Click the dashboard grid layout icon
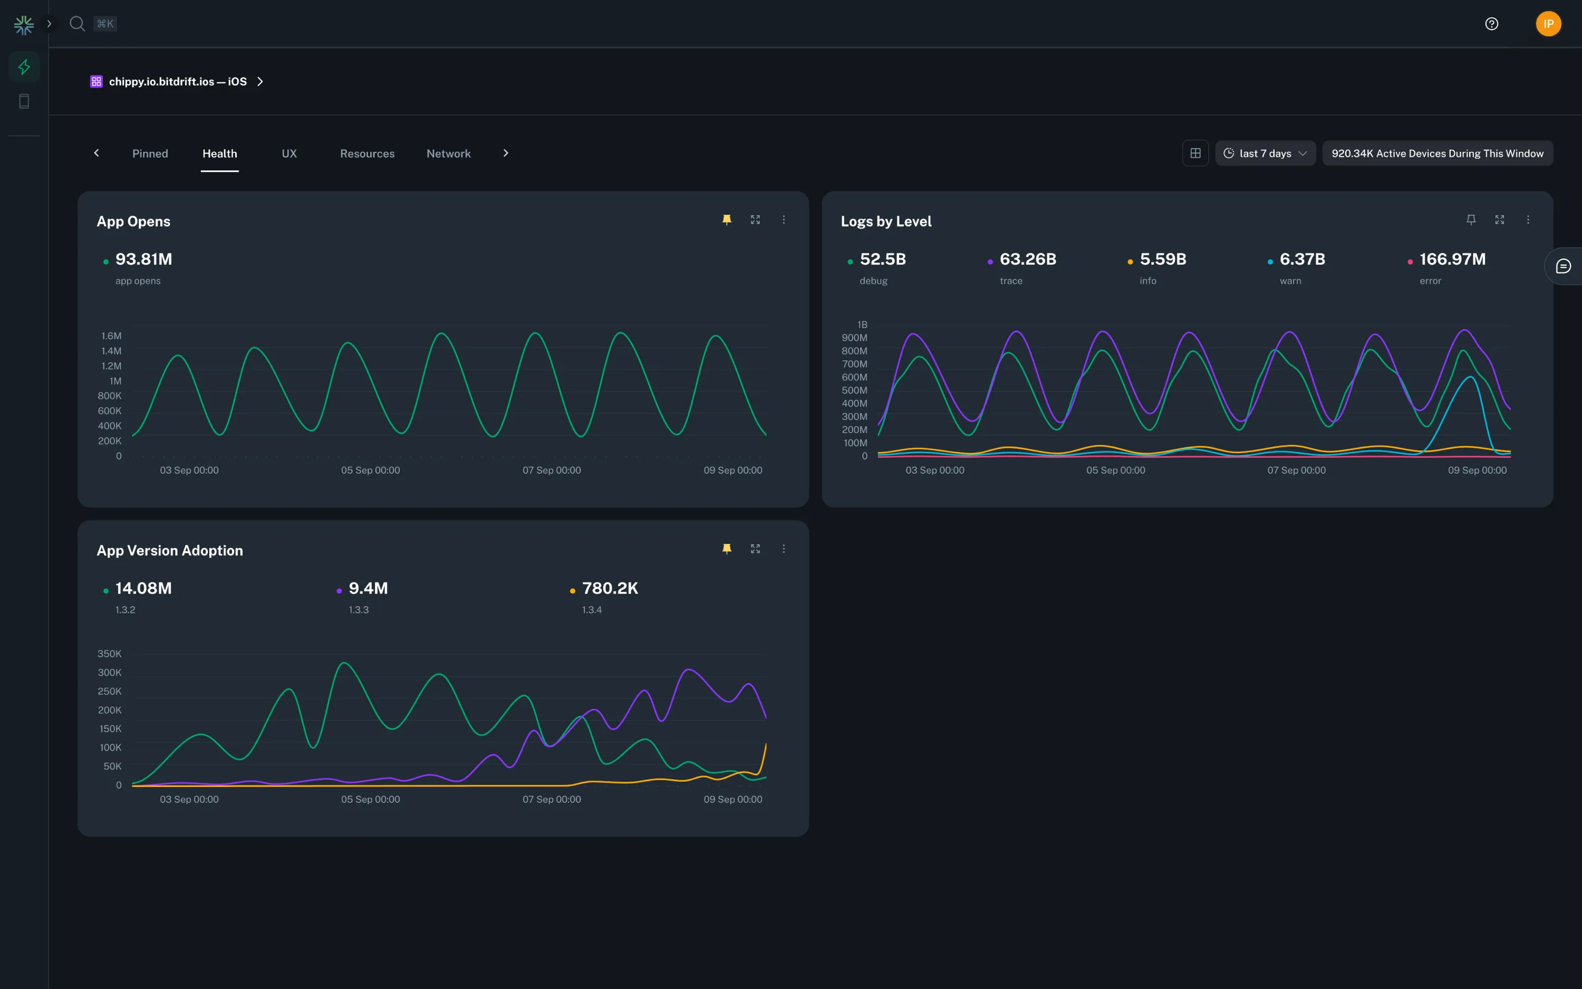Viewport: 1582px width, 989px height. (x=1195, y=152)
